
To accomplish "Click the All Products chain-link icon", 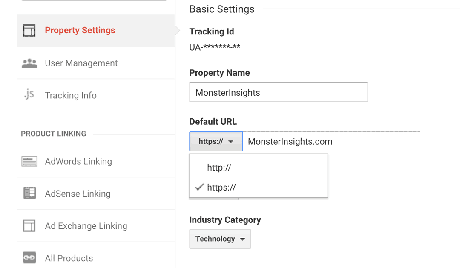I will tap(29, 258).
